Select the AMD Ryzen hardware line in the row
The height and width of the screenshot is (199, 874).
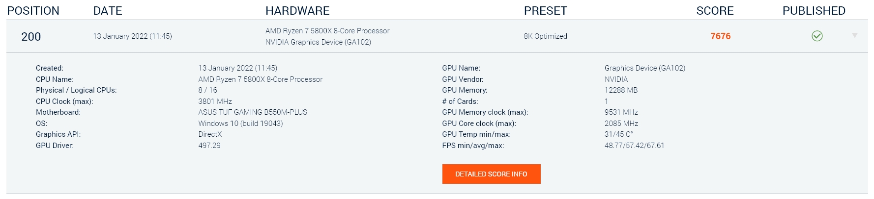coord(327,31)
